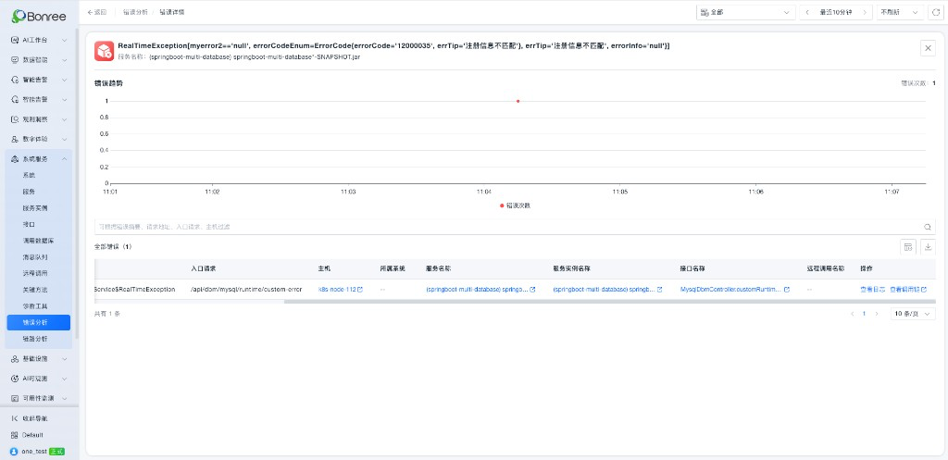Click the error filter search input
Image resolution: width=948 pixels, height=460 pixels.
tap(515, 228)
